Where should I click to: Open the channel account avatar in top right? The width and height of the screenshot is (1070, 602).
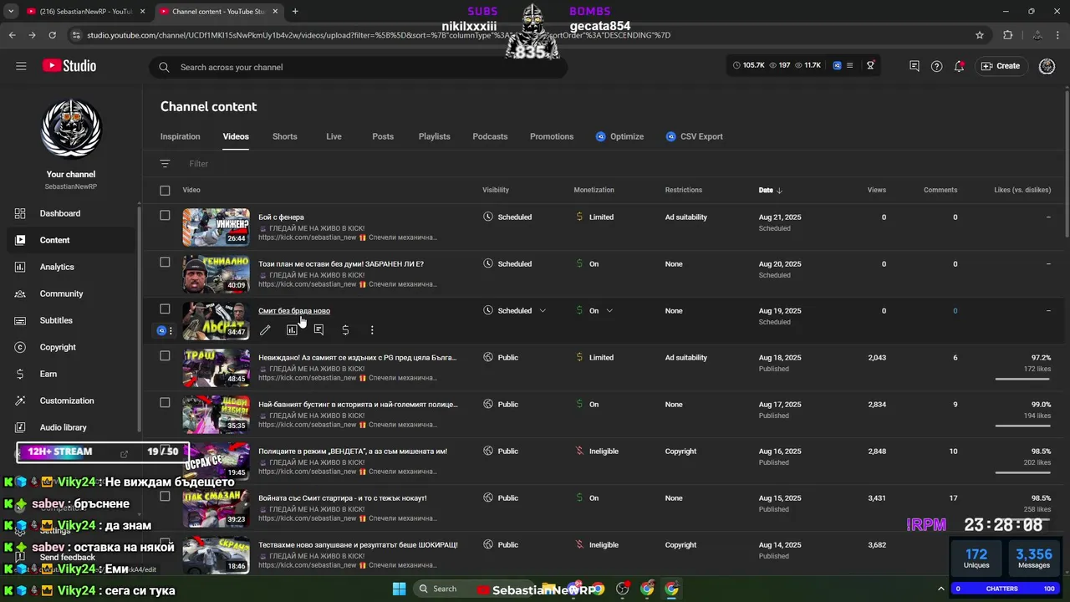pyautogui.click(x=1047, y=66)
